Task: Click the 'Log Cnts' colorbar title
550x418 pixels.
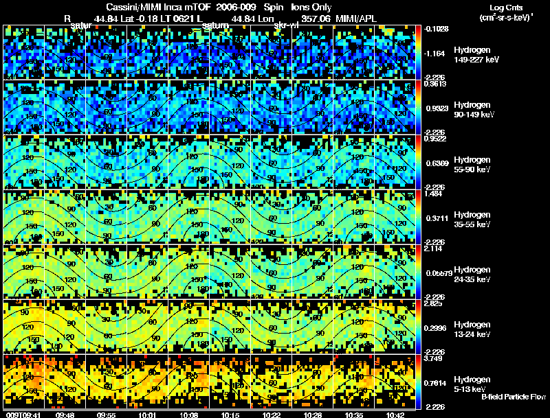Action: tap(506, 8)
